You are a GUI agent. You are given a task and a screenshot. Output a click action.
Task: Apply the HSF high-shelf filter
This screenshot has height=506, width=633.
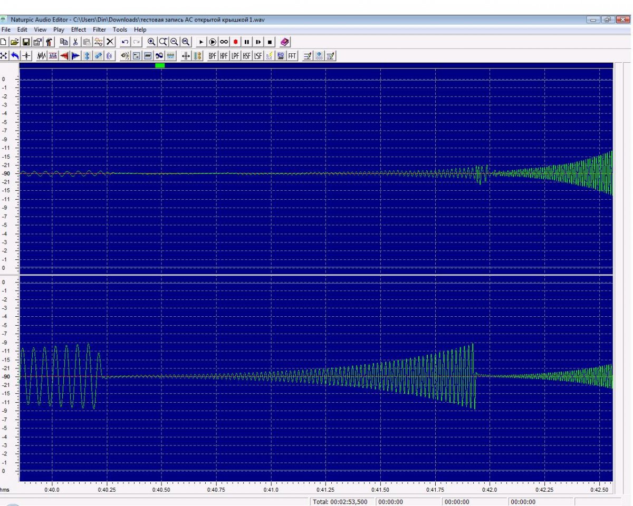(247, 55)
